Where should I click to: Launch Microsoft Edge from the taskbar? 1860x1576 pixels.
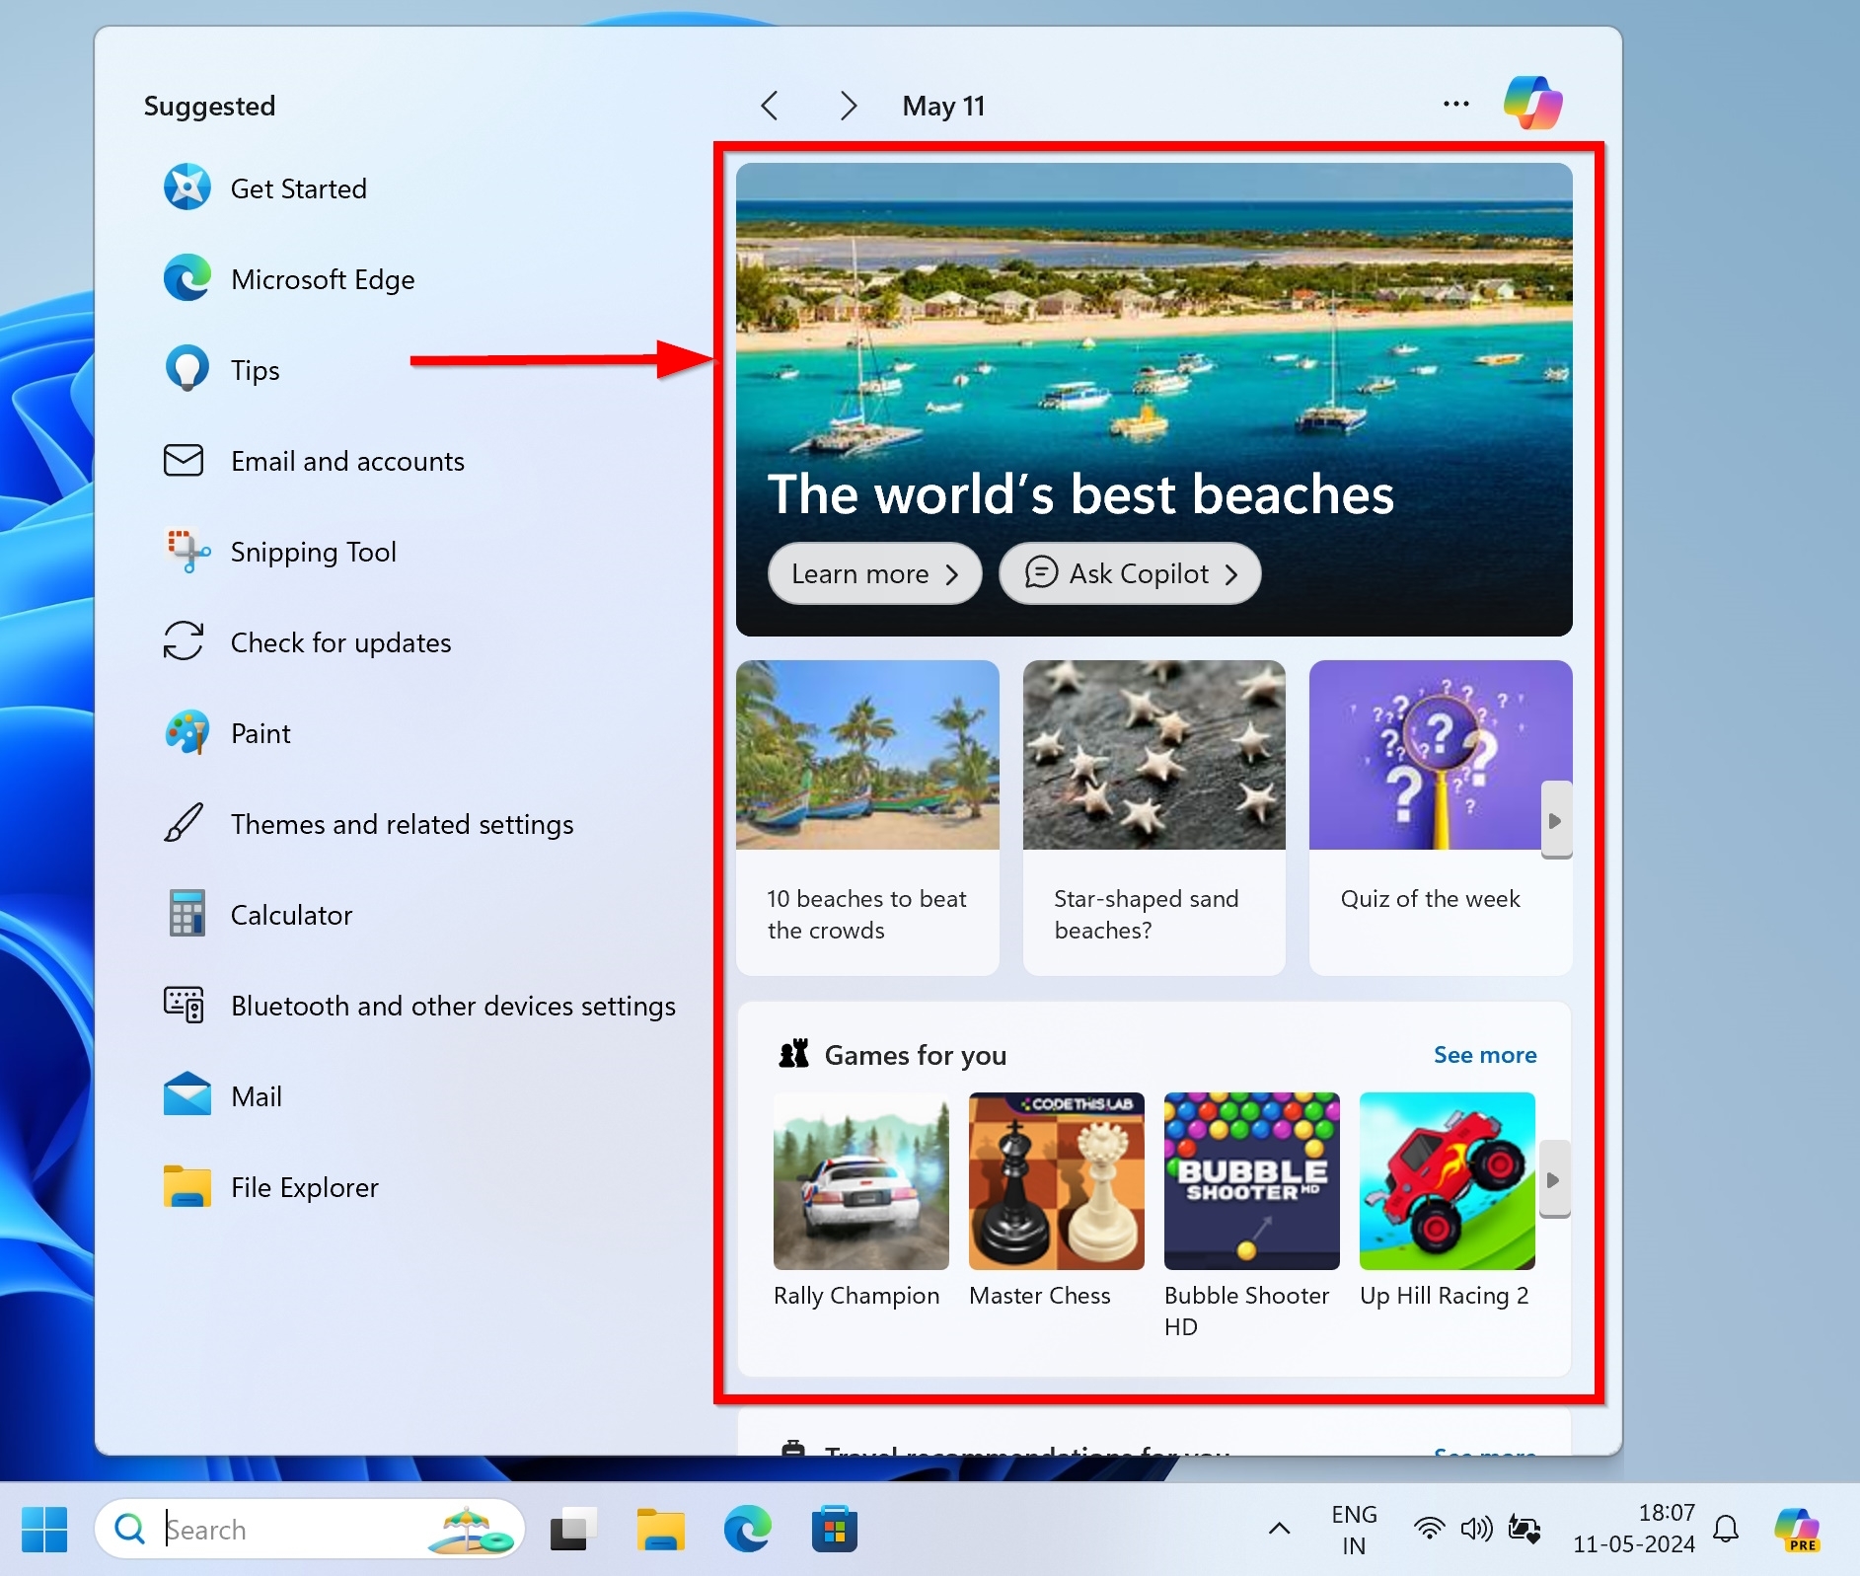tap(747, 1529)
